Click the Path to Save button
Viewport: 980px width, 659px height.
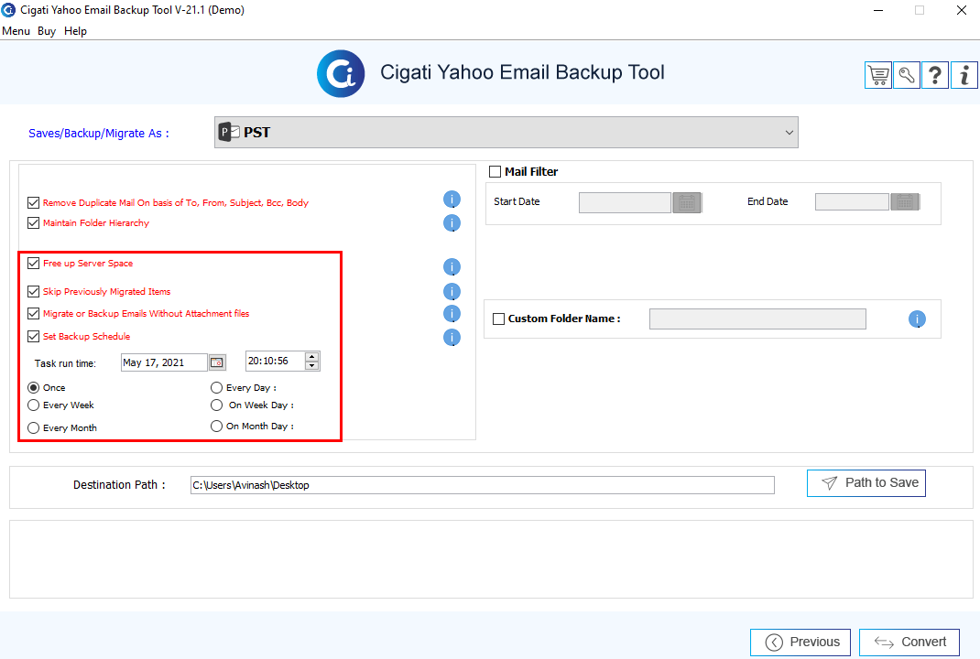click(x=866, y=483)
